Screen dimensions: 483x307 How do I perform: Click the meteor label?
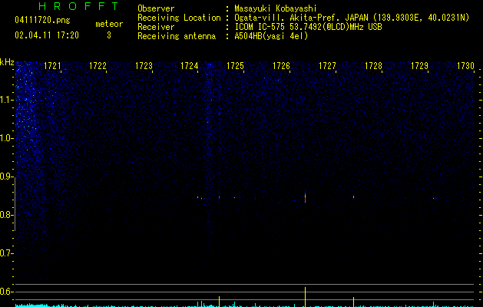(x=109, y=24)
